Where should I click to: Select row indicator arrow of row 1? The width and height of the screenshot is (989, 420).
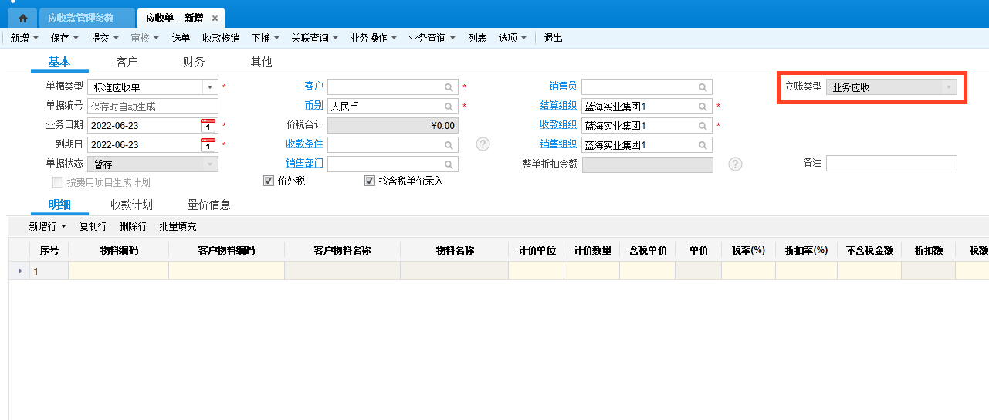20,271
